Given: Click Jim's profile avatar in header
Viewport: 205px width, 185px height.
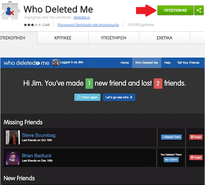Looking at the screenshot, I should pos(56,63).
